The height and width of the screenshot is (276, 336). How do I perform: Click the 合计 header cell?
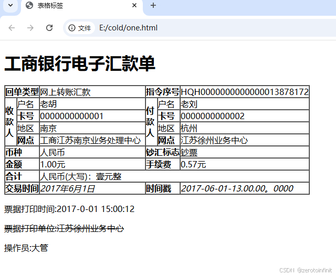pyautogui.click(x=22, y=176)
